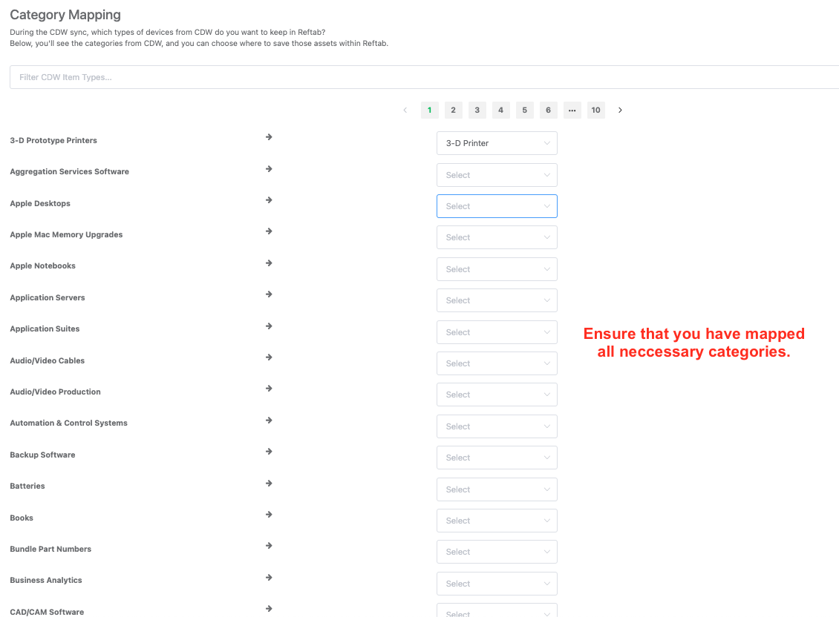Click the arrow icon beside Bundle Part Numbers

[269, 546]
